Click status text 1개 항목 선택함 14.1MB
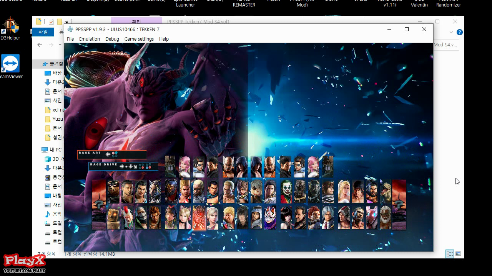The image size is (492, 276). [x=89, y=254]
